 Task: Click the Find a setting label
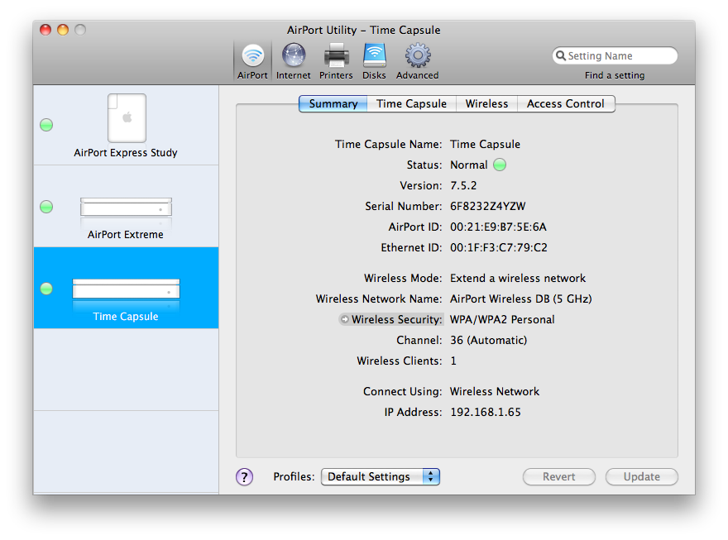(x=615, y=75)
